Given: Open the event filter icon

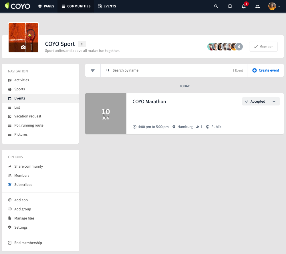Looking at the screenshot, I should point(93,70).
